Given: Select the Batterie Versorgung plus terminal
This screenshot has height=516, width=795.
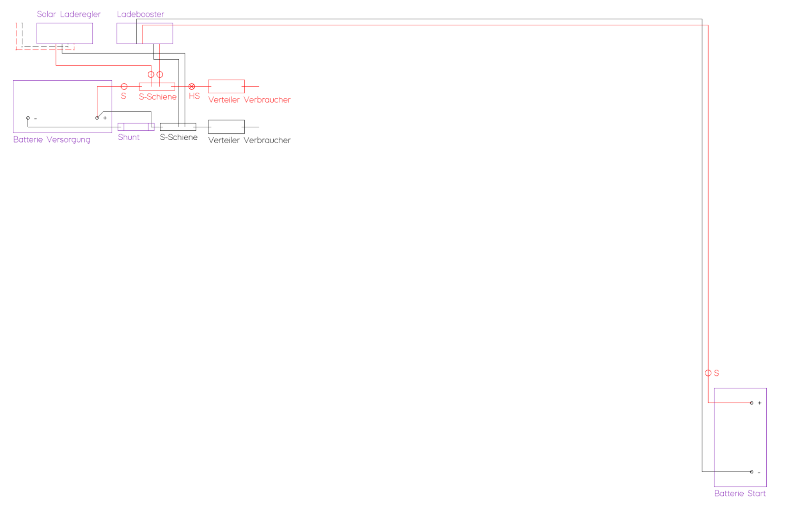Looking at the screenshot, I should (97, 118).
